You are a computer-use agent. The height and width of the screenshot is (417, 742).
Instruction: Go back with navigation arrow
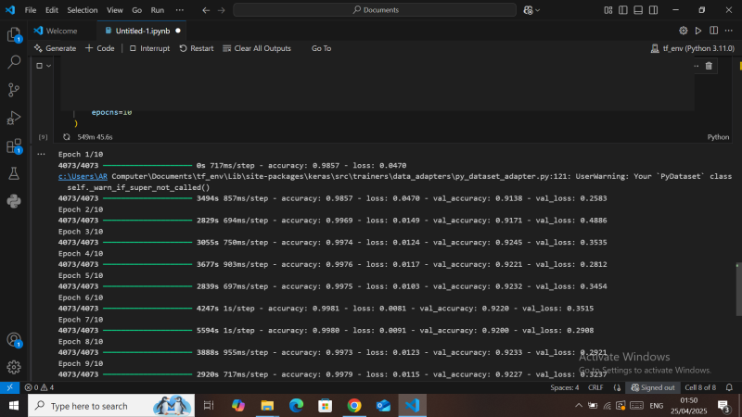(x=206, y=10)
